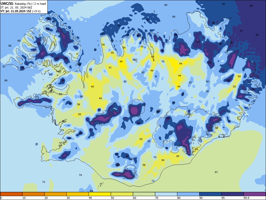This screenshot has height=200, width=266.
Task: Pick the pale green 60–70 legend swatch
Action: pyautogui.click(x=144, y=194)
